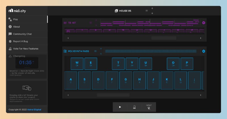
Task: Open Vote For New Features
Action: pyautogui.click(x=26, y=49)
